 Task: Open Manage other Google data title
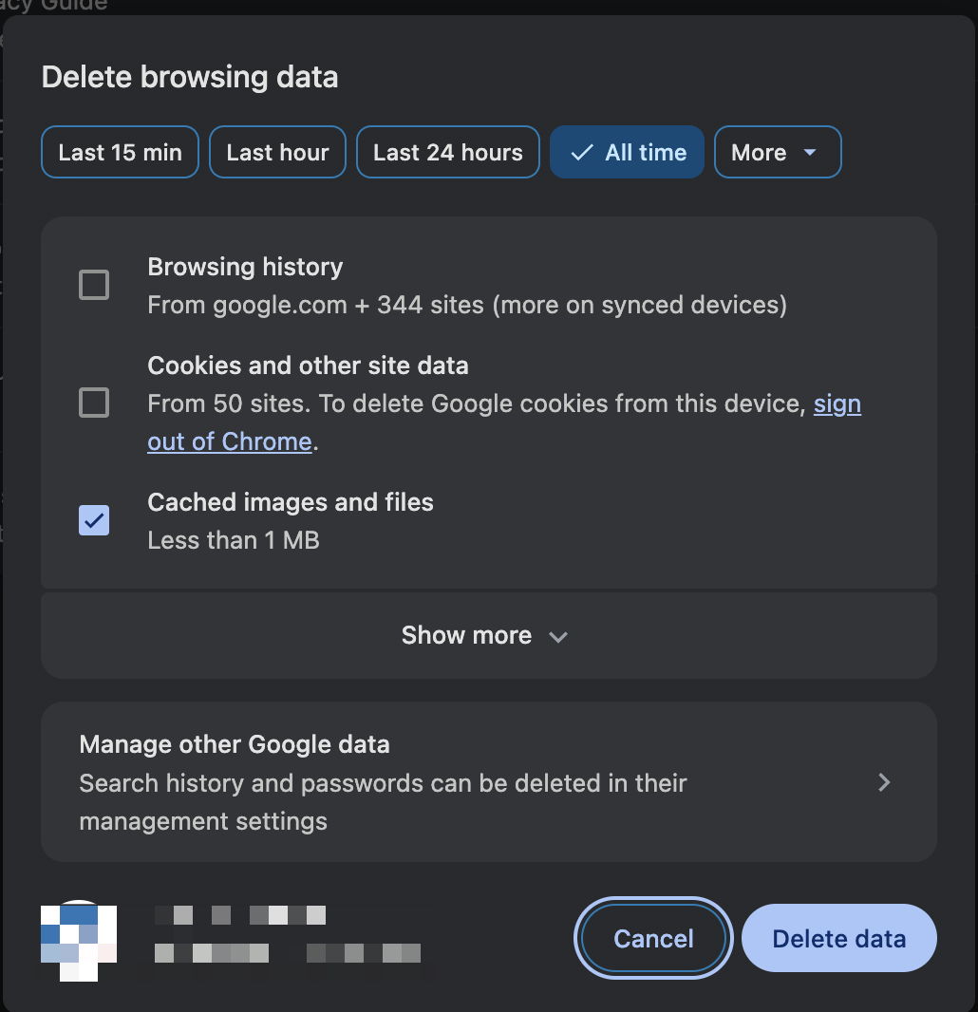pos(235,744)
